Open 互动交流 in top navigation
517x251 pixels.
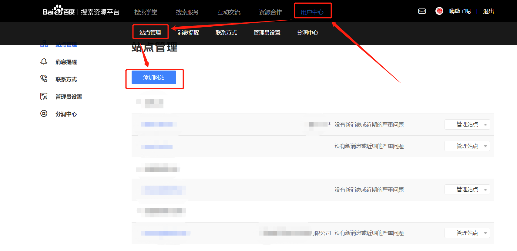click(229, 12)
